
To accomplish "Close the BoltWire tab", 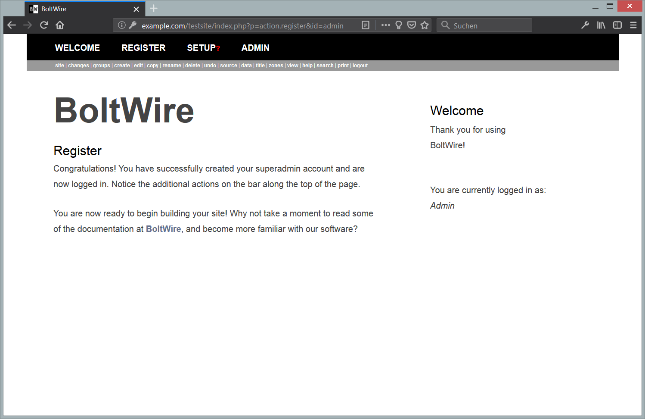I will pyautogui.click(x=136, y=9).
